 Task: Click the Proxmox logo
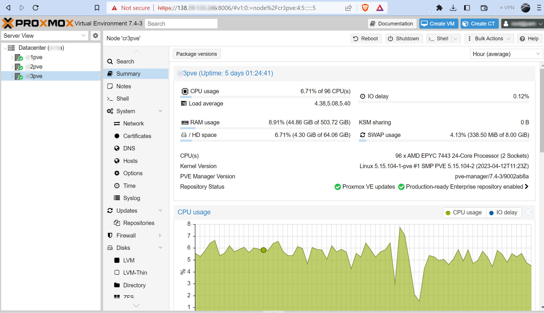coord(38,23)
